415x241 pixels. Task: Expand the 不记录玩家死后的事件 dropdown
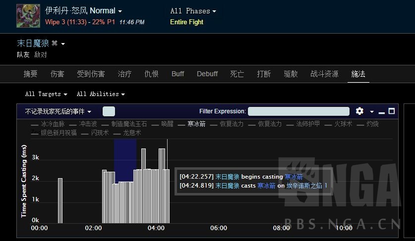pyautogui.click(x=58, y=112)
